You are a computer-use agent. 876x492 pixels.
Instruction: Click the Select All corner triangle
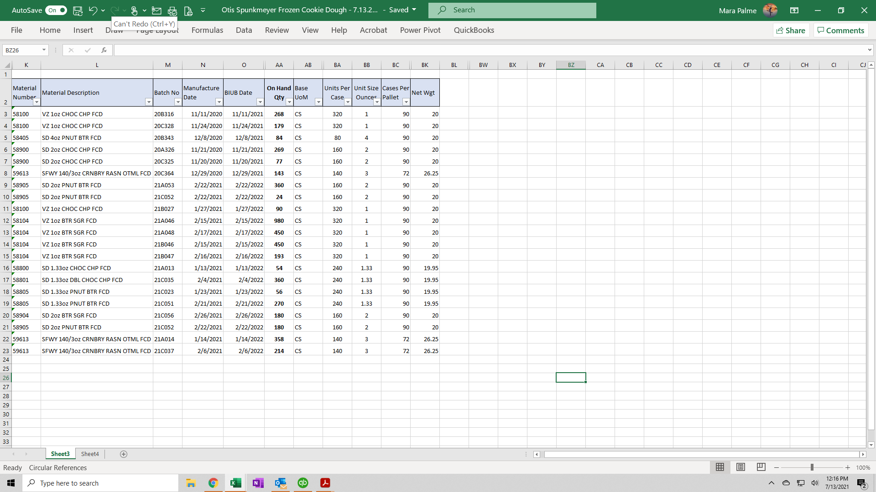(x=7, y=65)
